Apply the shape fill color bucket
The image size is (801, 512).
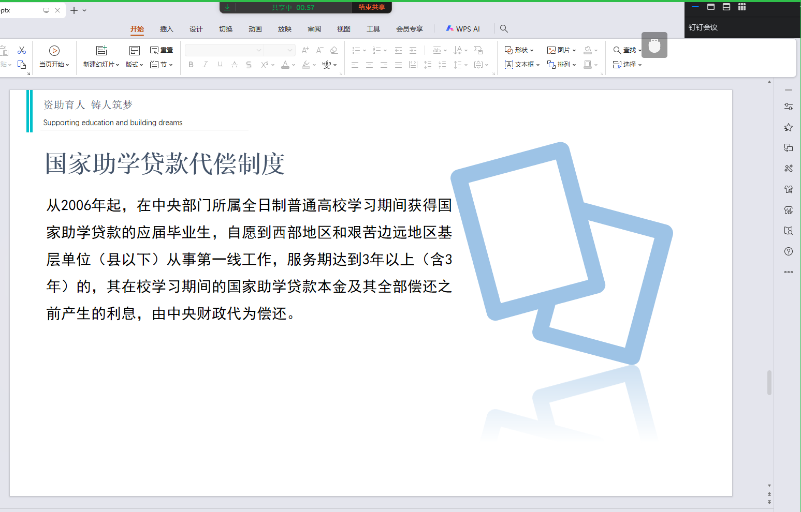(x=588, y=50)
